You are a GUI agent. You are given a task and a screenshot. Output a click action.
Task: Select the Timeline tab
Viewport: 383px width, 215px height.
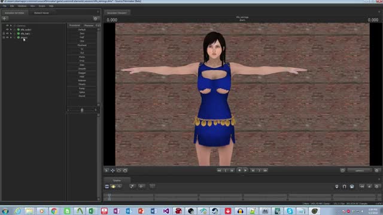(x=117, y=180)
